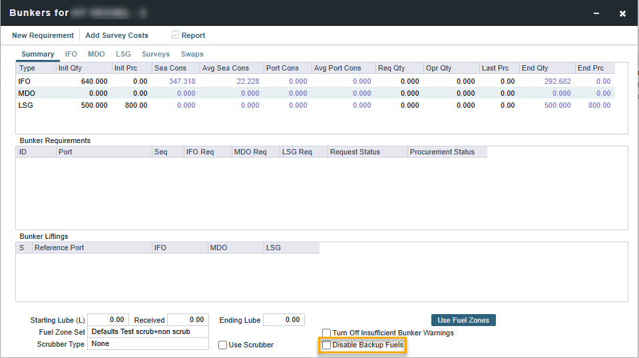Image resolution: width=639 pixels, height=358 pixels.
Task: Select the LSG tab
Action: 123,54
